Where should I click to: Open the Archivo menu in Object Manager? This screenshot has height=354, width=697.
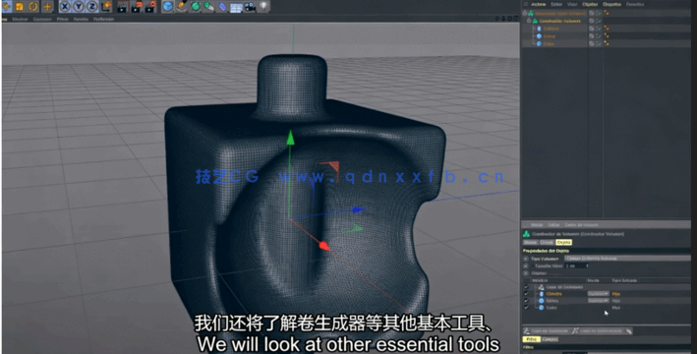(539, 4)
